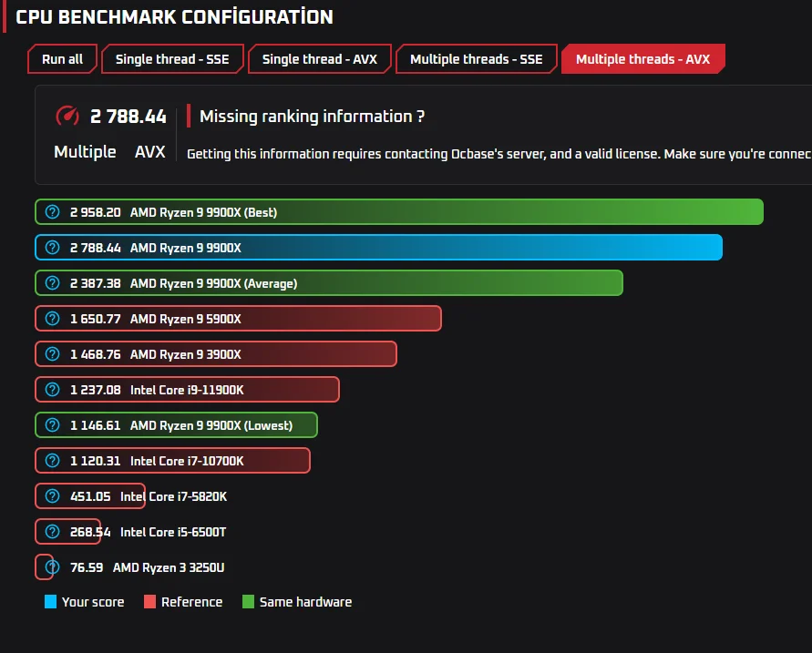Open info icon for Intel Core i7-5820K

tap(52, 496)
